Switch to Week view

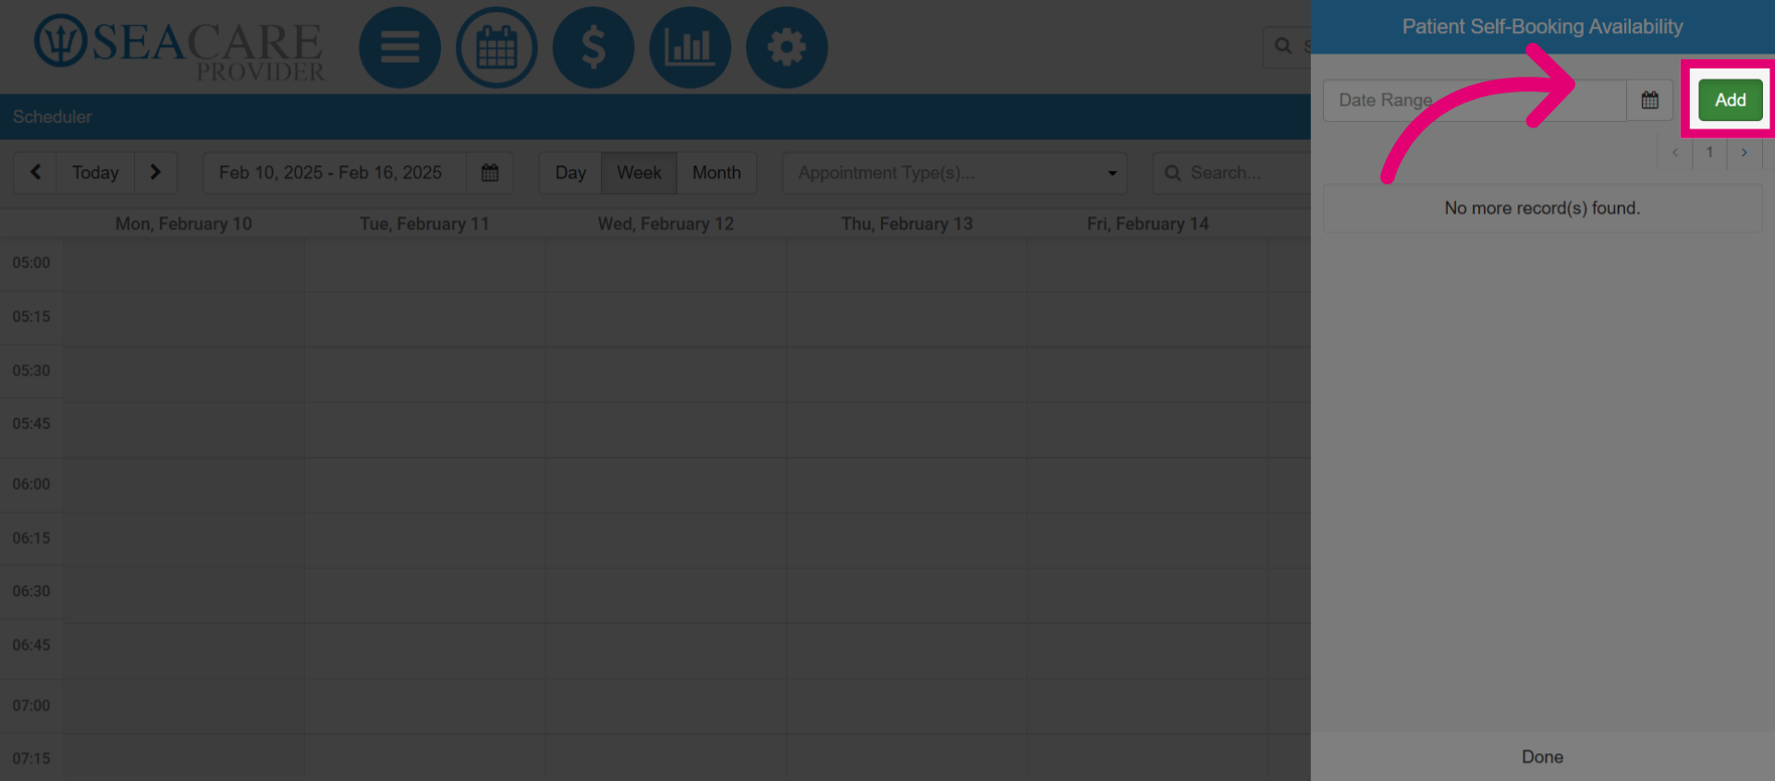pos(639,173)
